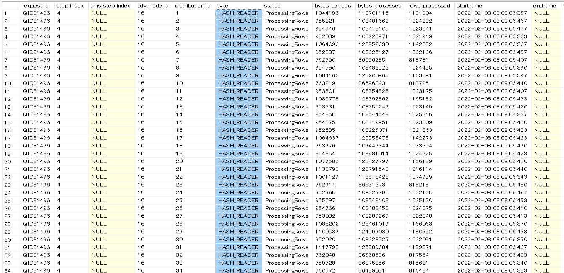Click HASH_READER type cell in row 1
This screenshot has height=273, width=564.
click(238, 13)
